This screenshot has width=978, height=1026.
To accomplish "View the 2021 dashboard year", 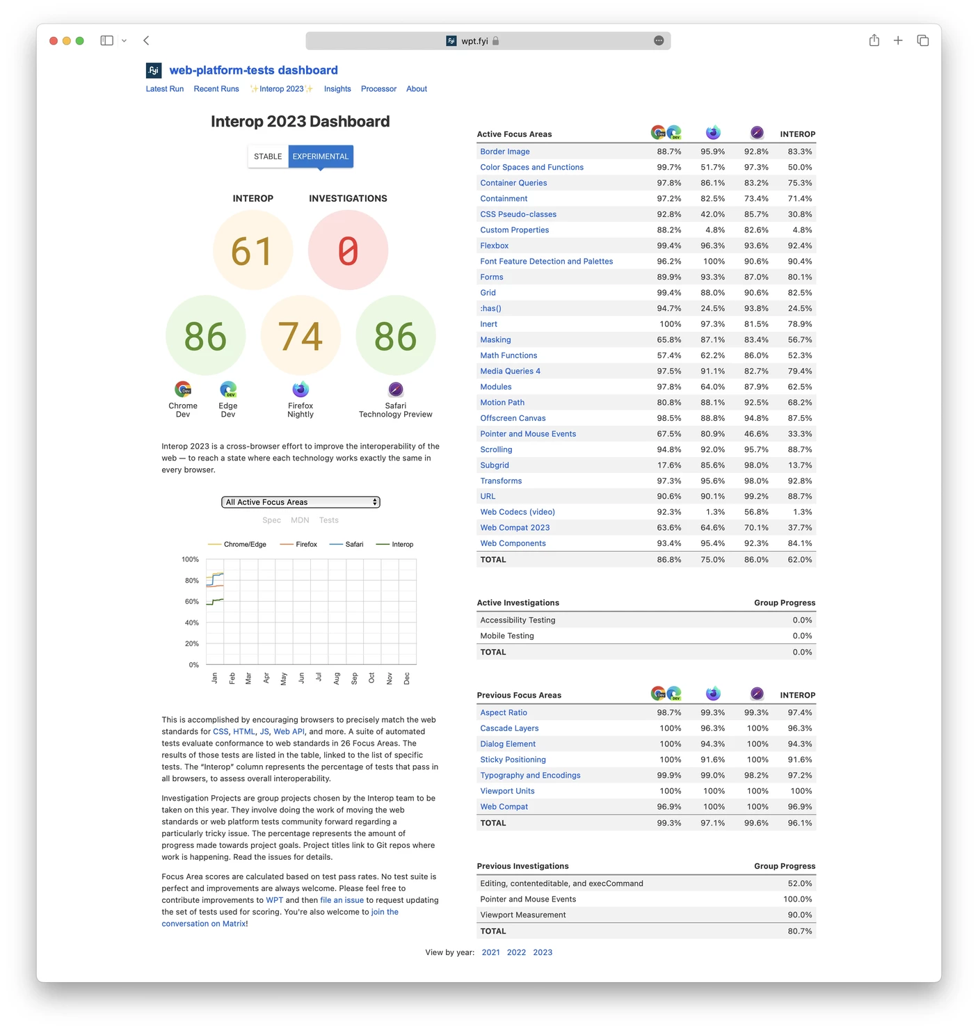I will [491, 953].
